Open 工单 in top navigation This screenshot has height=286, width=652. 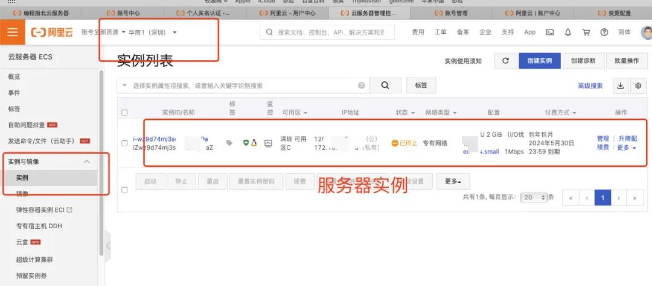(x=440, y=32)
